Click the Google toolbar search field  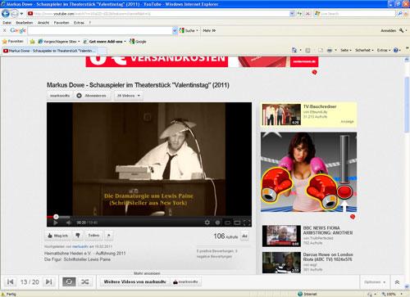(100, 30)
